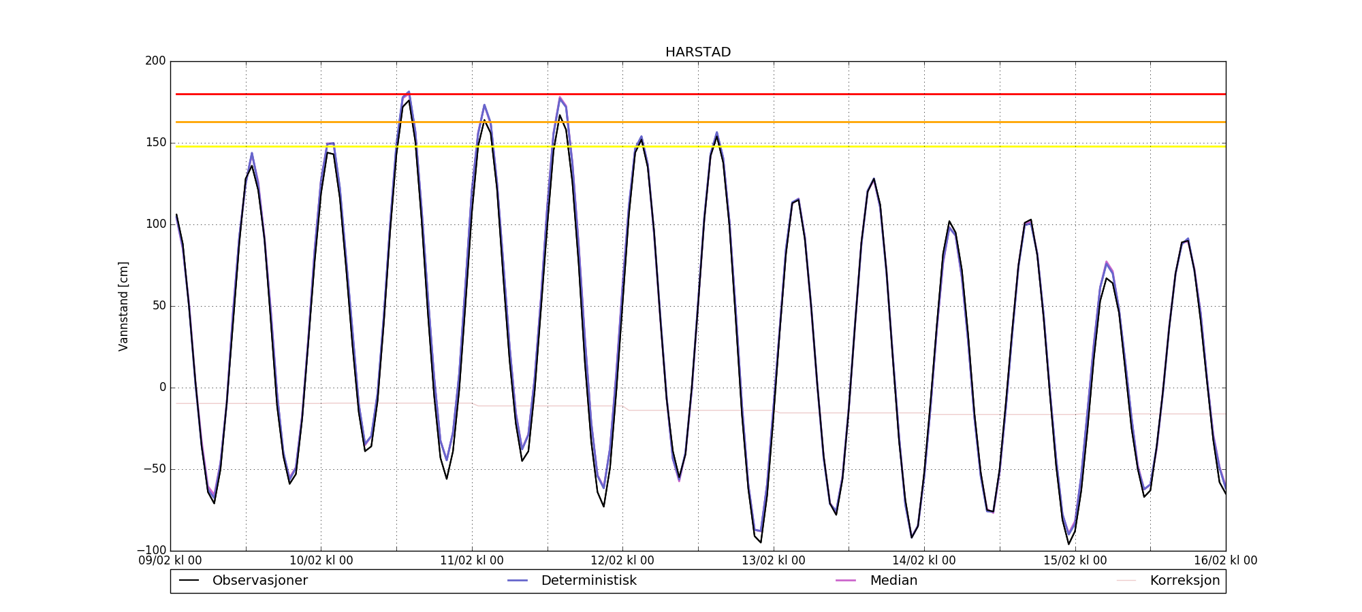Click the 10/02 kl 00 date tick label
1362x612 pixels.
pyautogui.click(x=321, y=561)
